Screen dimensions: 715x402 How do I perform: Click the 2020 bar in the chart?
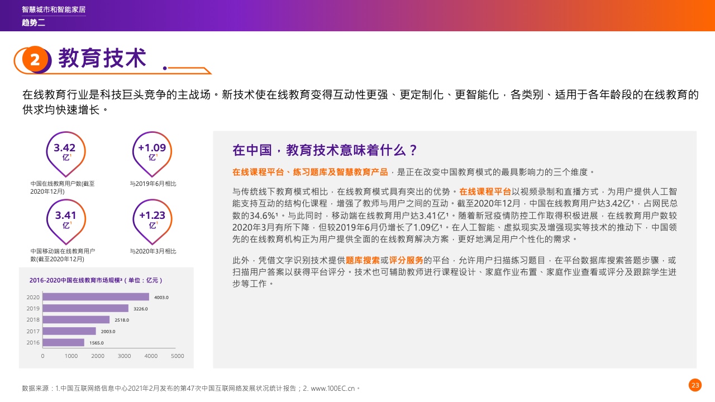96,297
